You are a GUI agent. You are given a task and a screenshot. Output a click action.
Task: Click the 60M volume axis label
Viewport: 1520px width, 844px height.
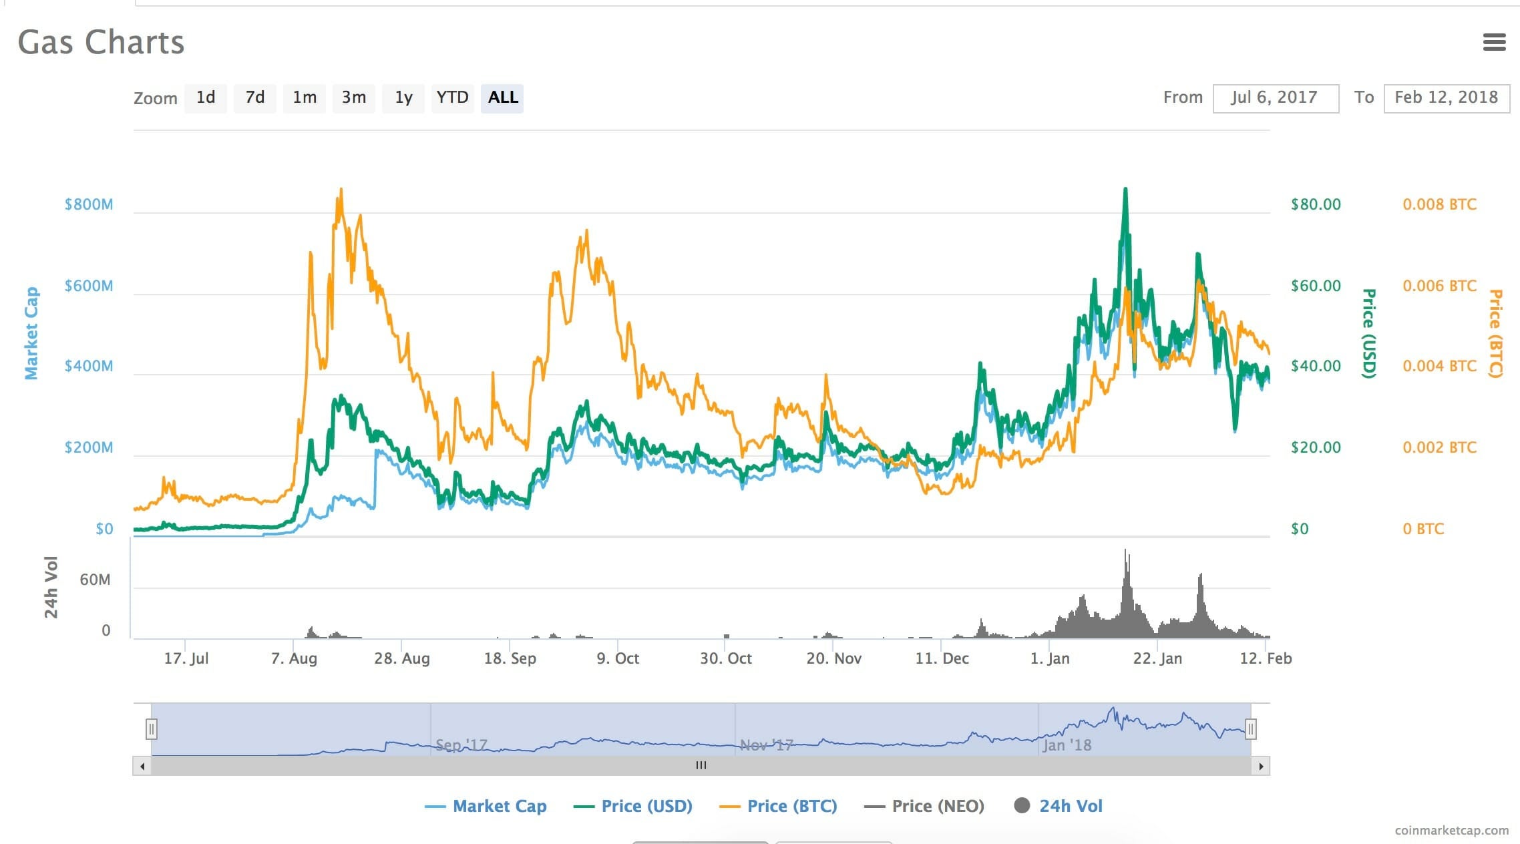95,580
